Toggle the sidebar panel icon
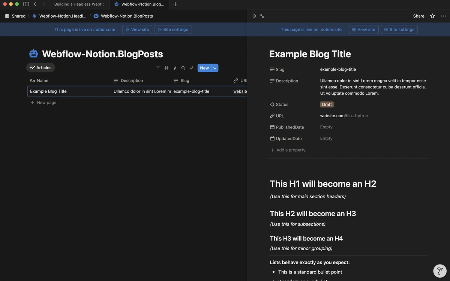This screenshot has width=450, height=281. click(x=26, y=4)
